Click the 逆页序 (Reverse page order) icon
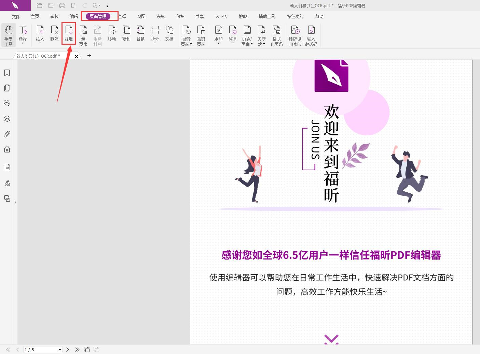 point(83,34)
